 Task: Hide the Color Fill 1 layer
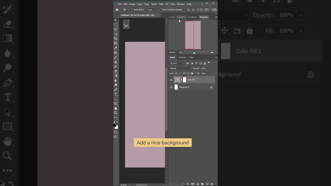pos(171,80)
